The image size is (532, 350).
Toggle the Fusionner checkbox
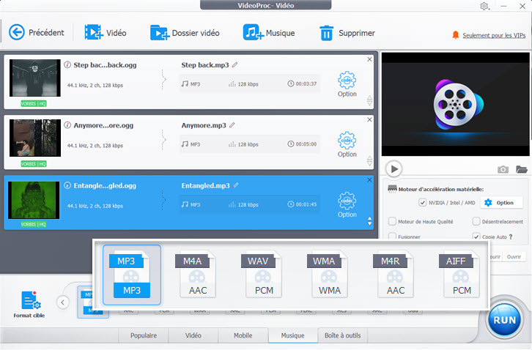point(392,236)
